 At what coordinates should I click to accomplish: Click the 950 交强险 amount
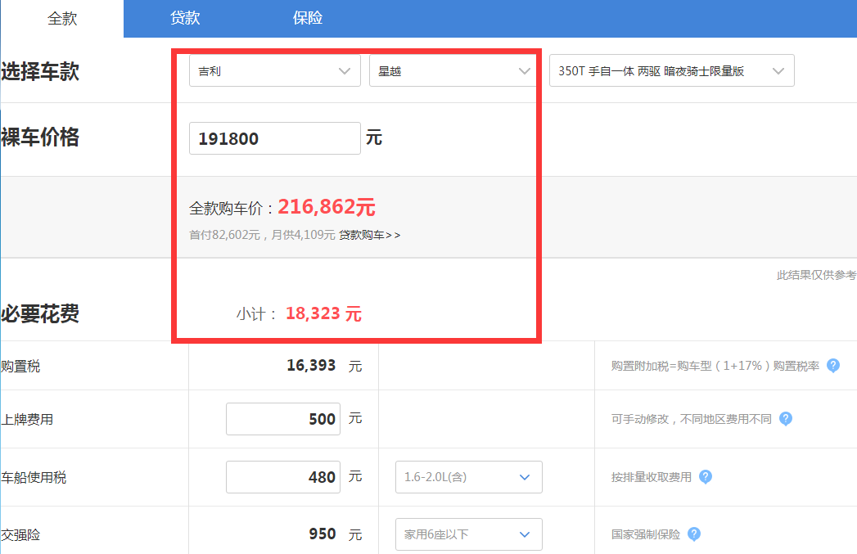coord(323,534)
